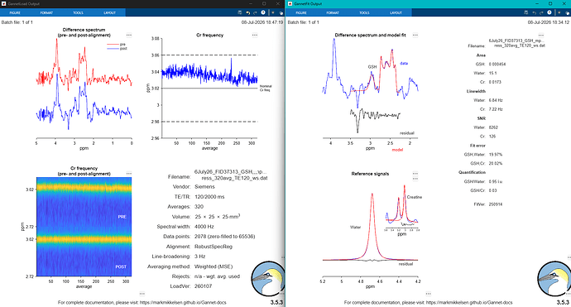Viewport: 571px width, 307px height.
Task: Click redo arrow in GannetLoad Output toolbar
Action: pyautogui.click(x=255, y=12)
